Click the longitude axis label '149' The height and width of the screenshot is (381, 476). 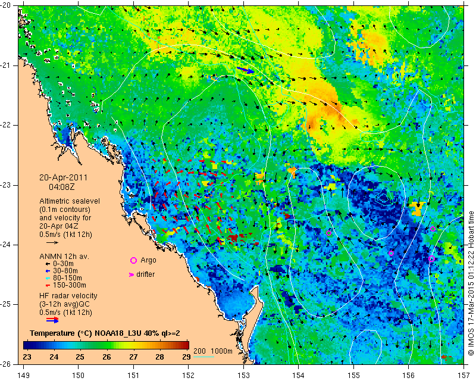(x=23, y=376)
